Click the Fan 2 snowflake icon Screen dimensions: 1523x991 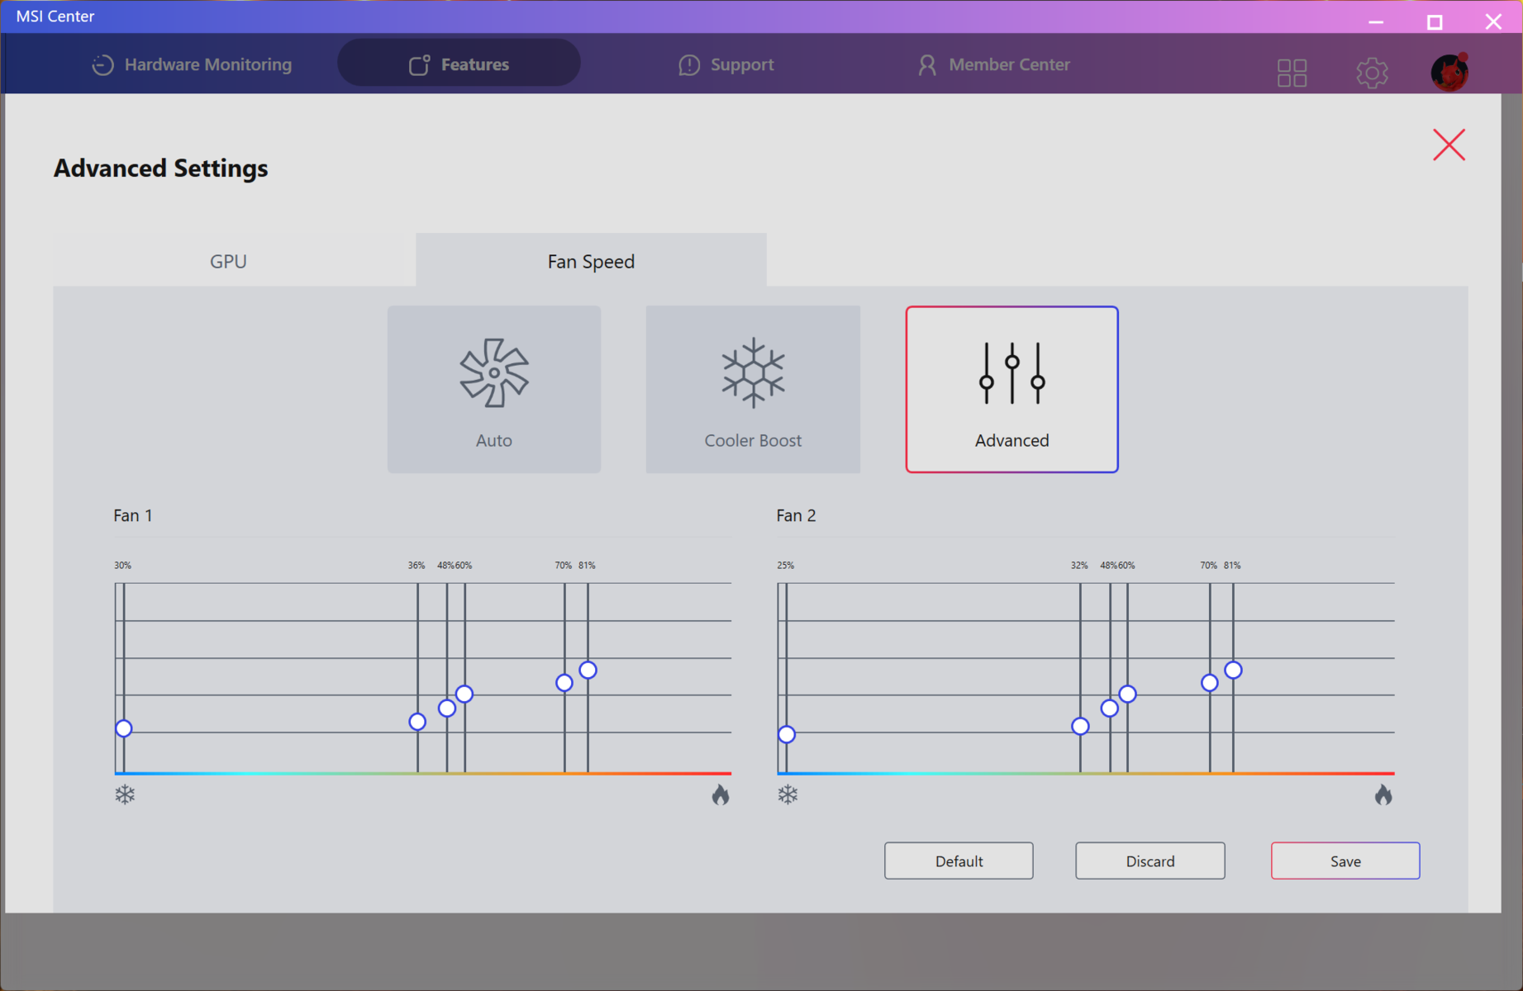coord(788,795)
